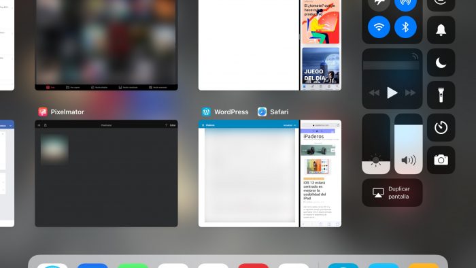The width and height of the screenshot is (476, 268).
Task: Enable Do Not Disturb moon
Action: point(441,63)
